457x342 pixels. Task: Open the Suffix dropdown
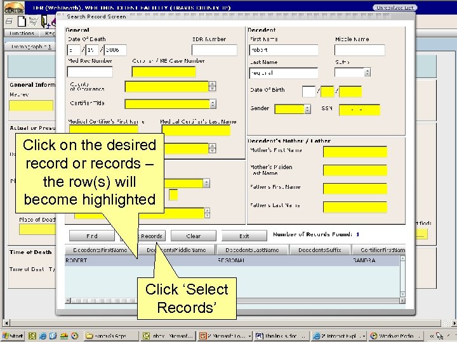(x=368, y=72)
